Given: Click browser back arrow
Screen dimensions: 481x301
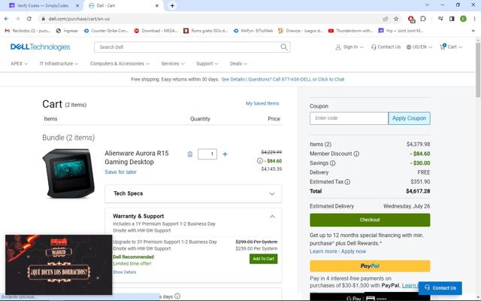Looking at the screenshot, I should tap(7, 19).
